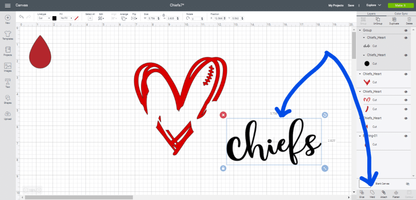Toggle Blank Canvas visibility

(x=408, y=184)
